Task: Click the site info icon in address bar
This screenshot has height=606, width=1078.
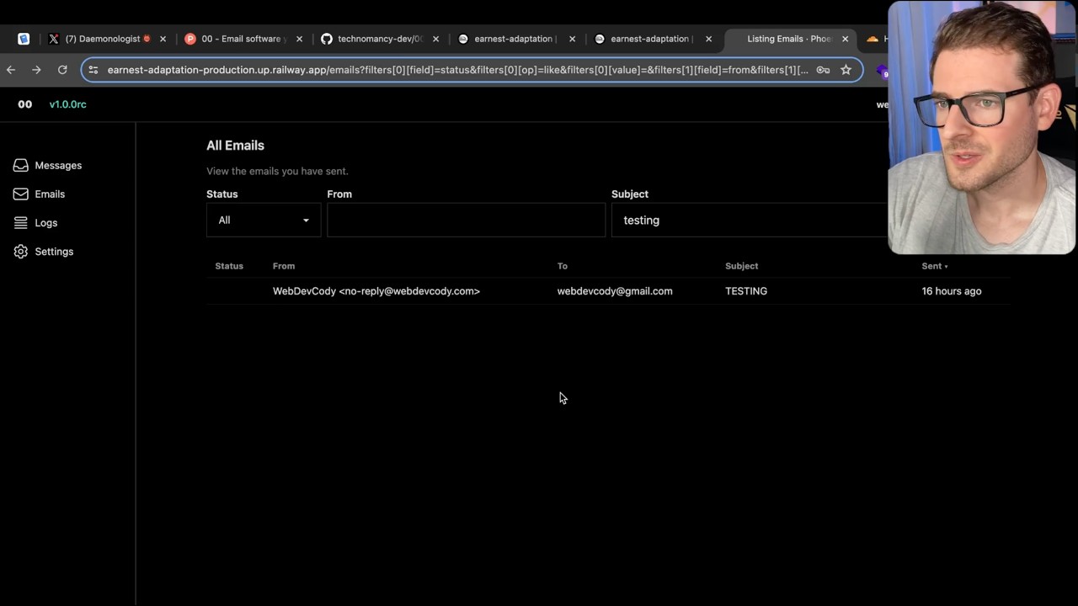Action: 93,70
